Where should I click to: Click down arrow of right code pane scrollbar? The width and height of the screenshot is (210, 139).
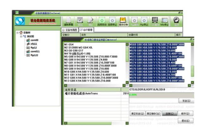click(x=192, y=82)
